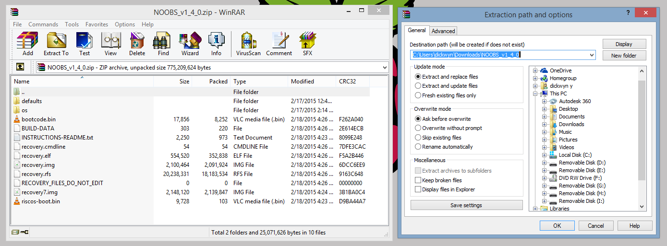Expand the Local Disk (C:) tree node

[544, 155]
